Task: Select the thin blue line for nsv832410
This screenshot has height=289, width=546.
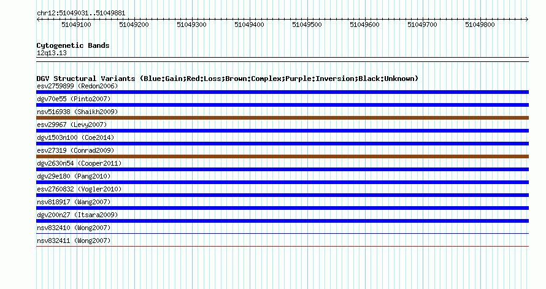Action: pyautogui.click(x=282, y=234)
